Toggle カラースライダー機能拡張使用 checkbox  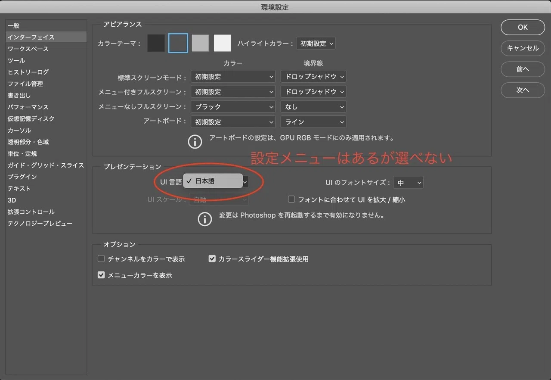(x=212, y=259)
